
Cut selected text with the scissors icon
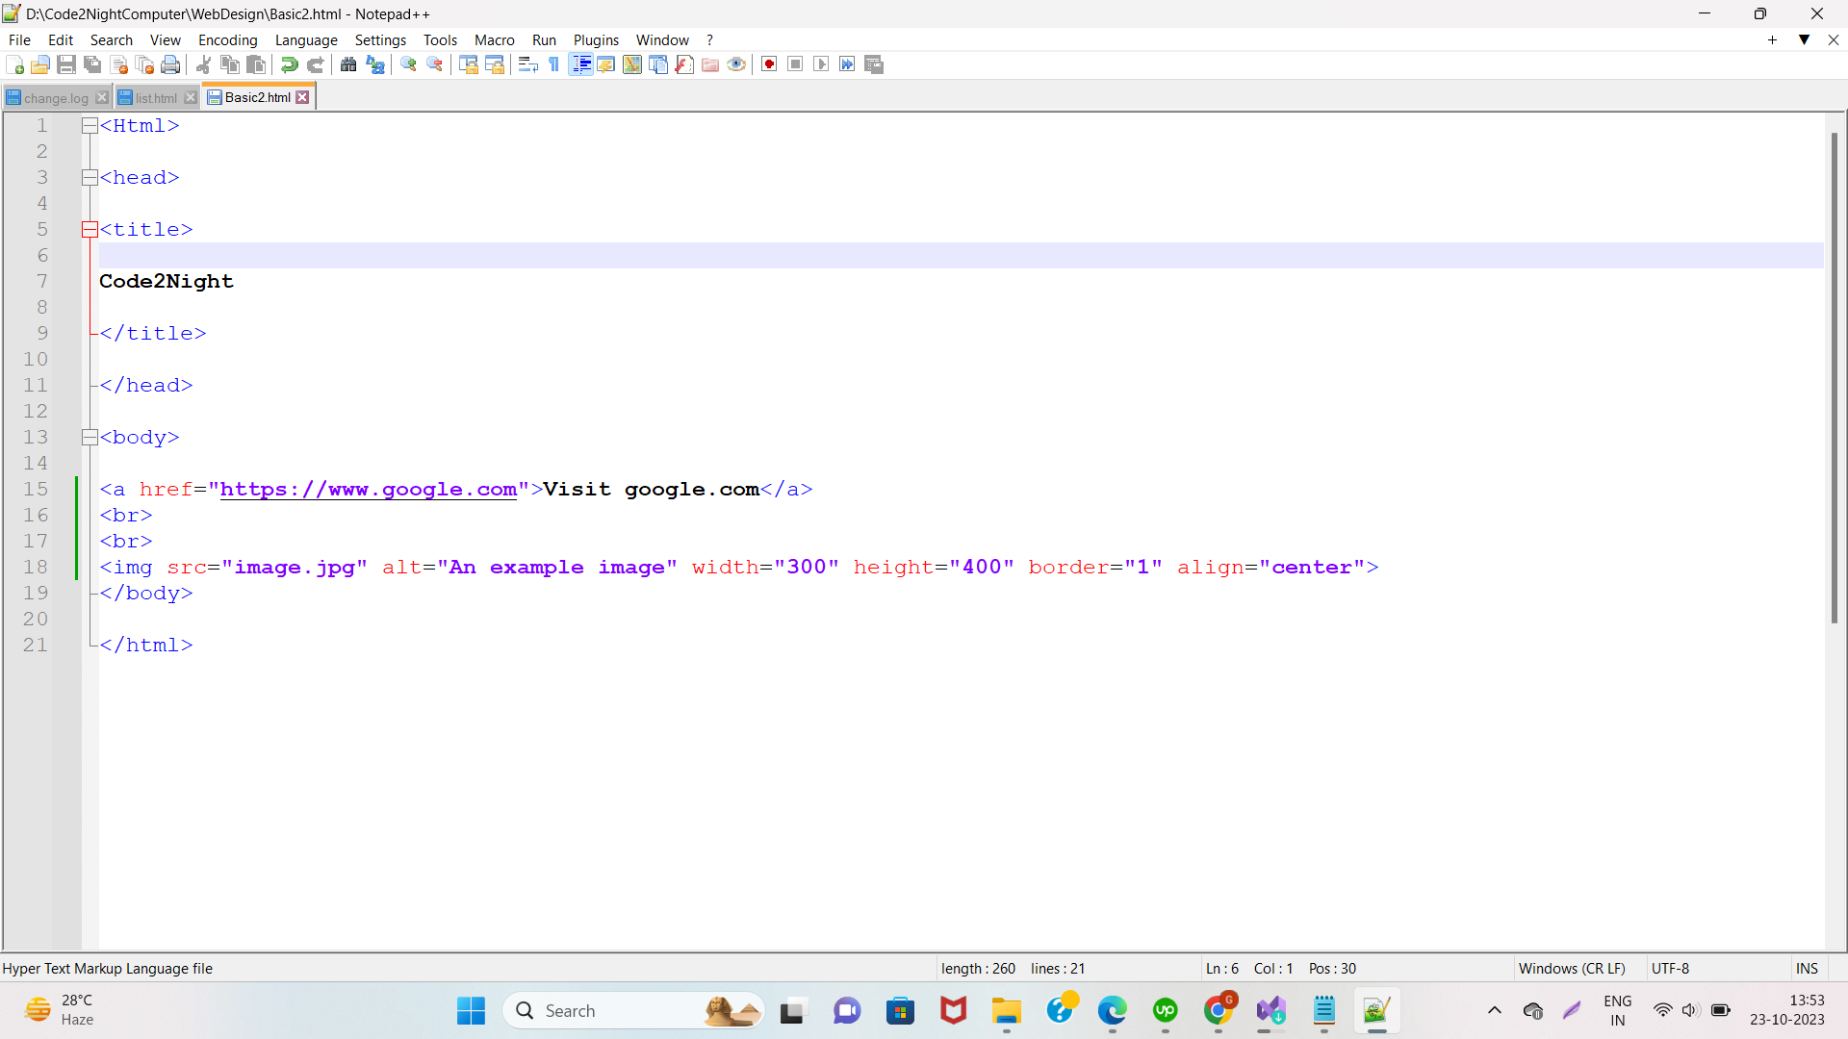point(204,64)
